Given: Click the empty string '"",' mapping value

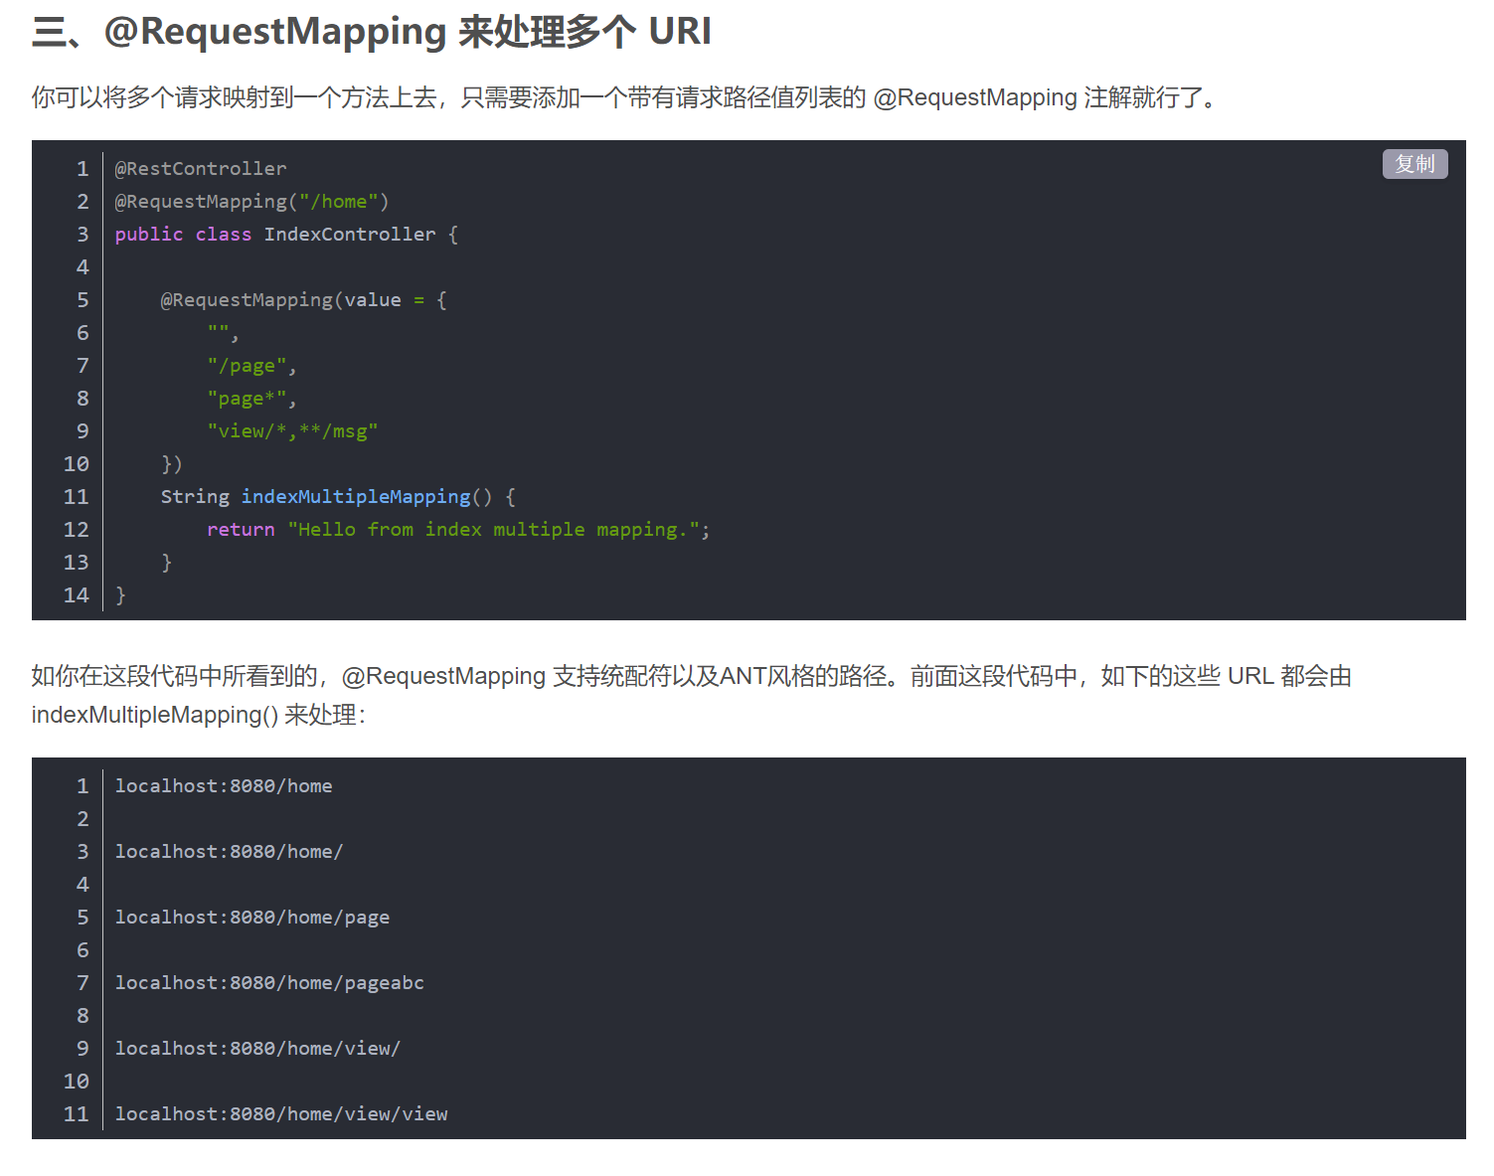Looking at the screenshot, I should click(x=223, y=333).
